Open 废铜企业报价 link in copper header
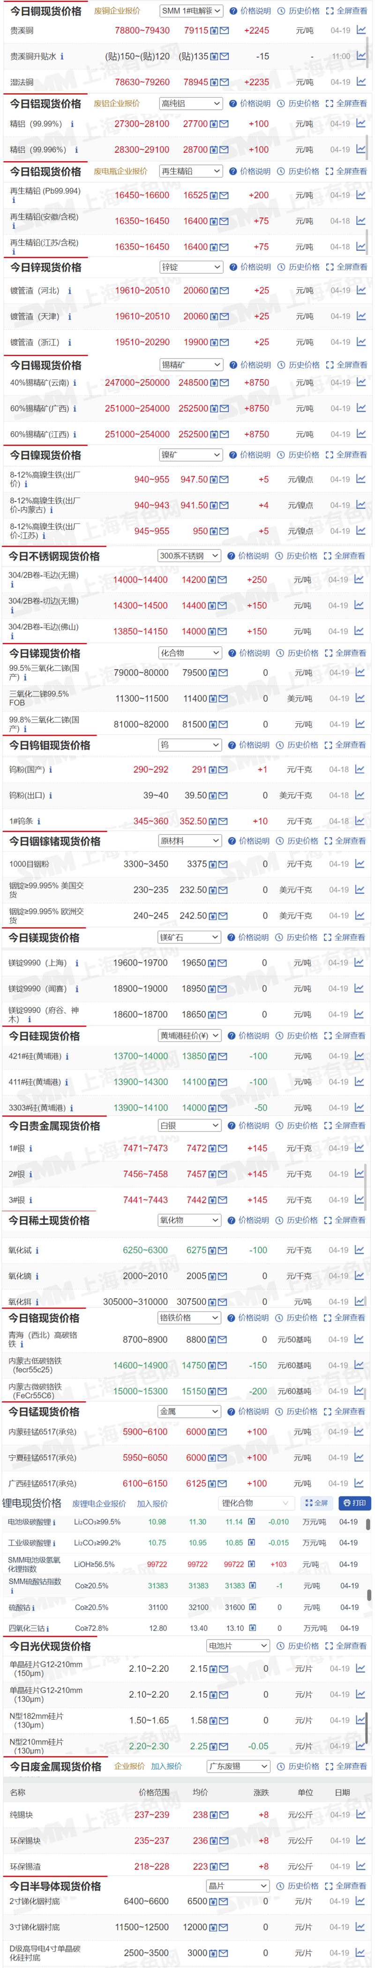Viewport: 375px width, 1968px height. pos(117,11)
